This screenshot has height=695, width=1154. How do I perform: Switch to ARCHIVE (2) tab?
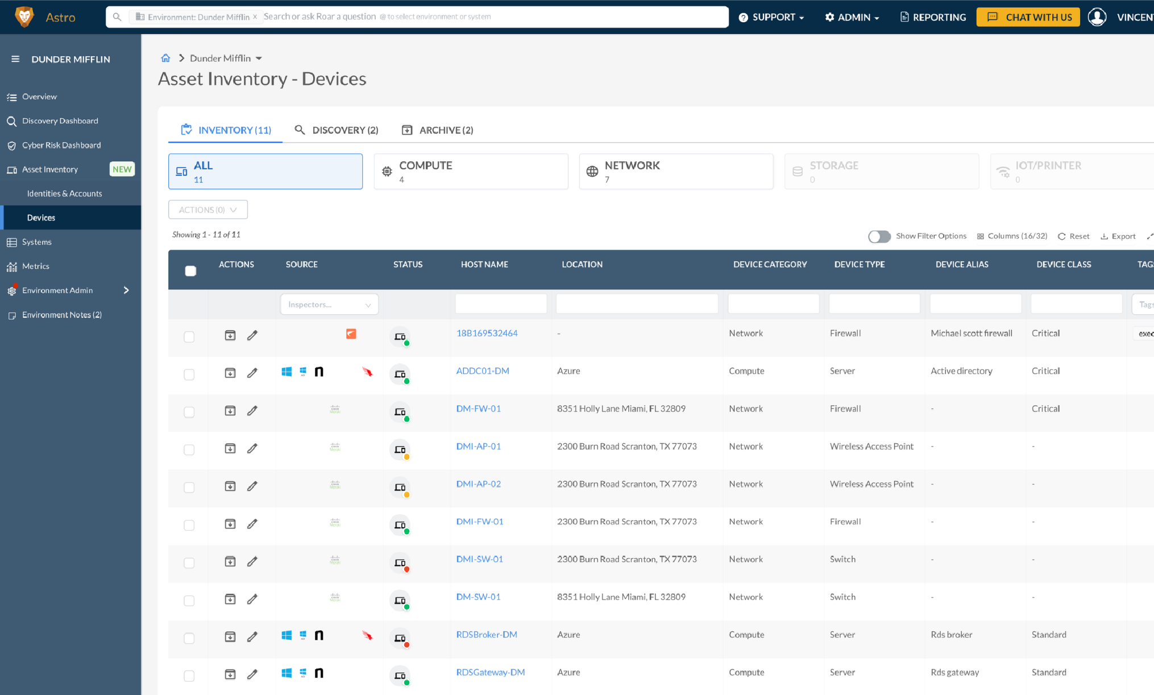pyautogui.click(x=437, y=130)
